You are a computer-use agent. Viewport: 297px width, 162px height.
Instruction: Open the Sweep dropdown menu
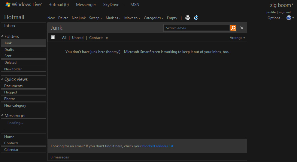tap(95, 18)
